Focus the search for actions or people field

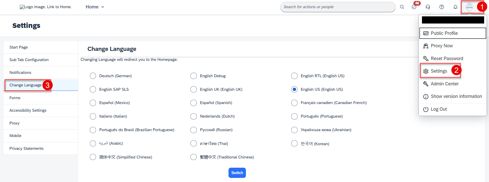(x=338, y=7)
